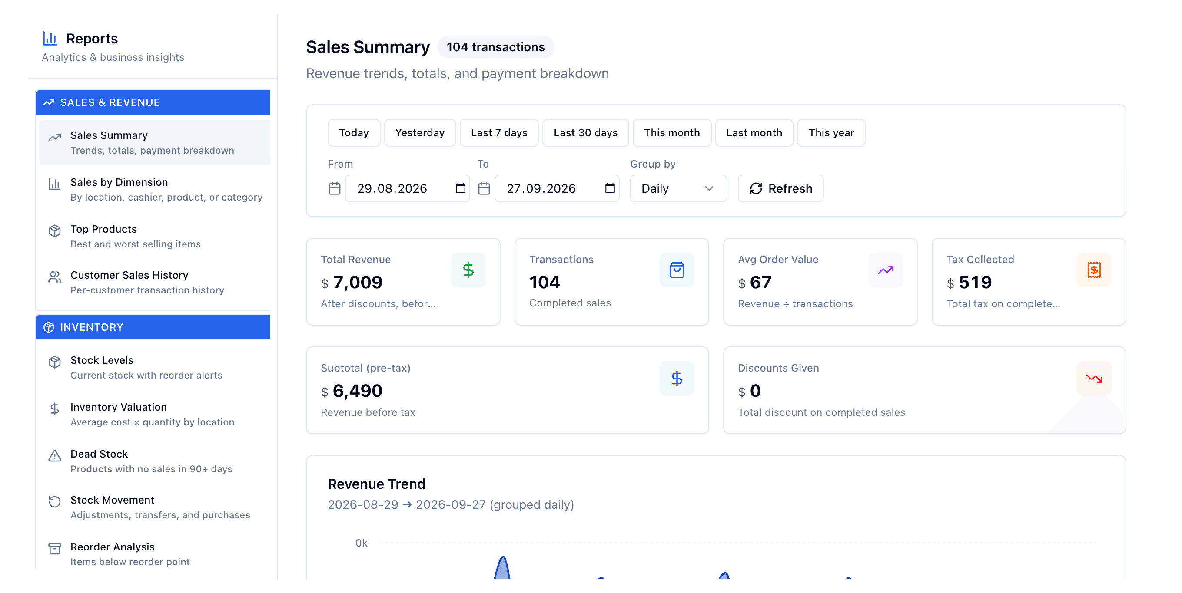Select the Today date preset
Viewport: 1182px width, 593px height.
[x=354, y=133]
